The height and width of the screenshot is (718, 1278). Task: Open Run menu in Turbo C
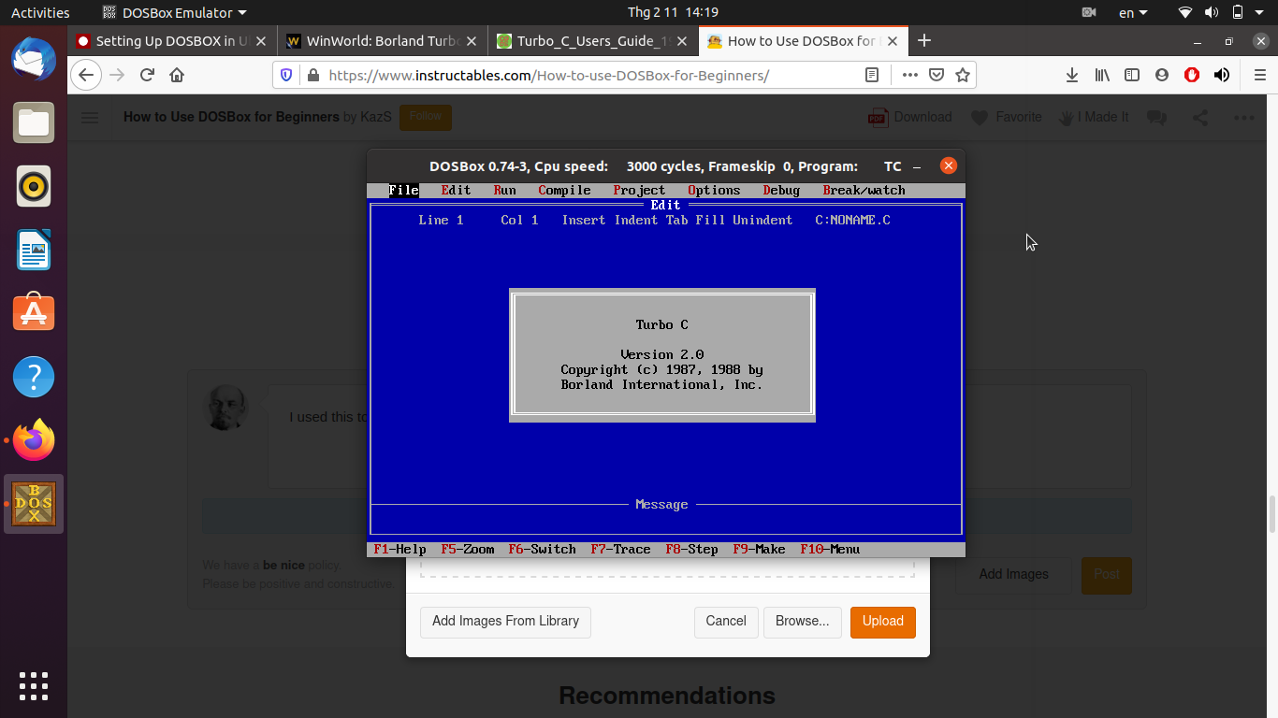coord(504,190)
